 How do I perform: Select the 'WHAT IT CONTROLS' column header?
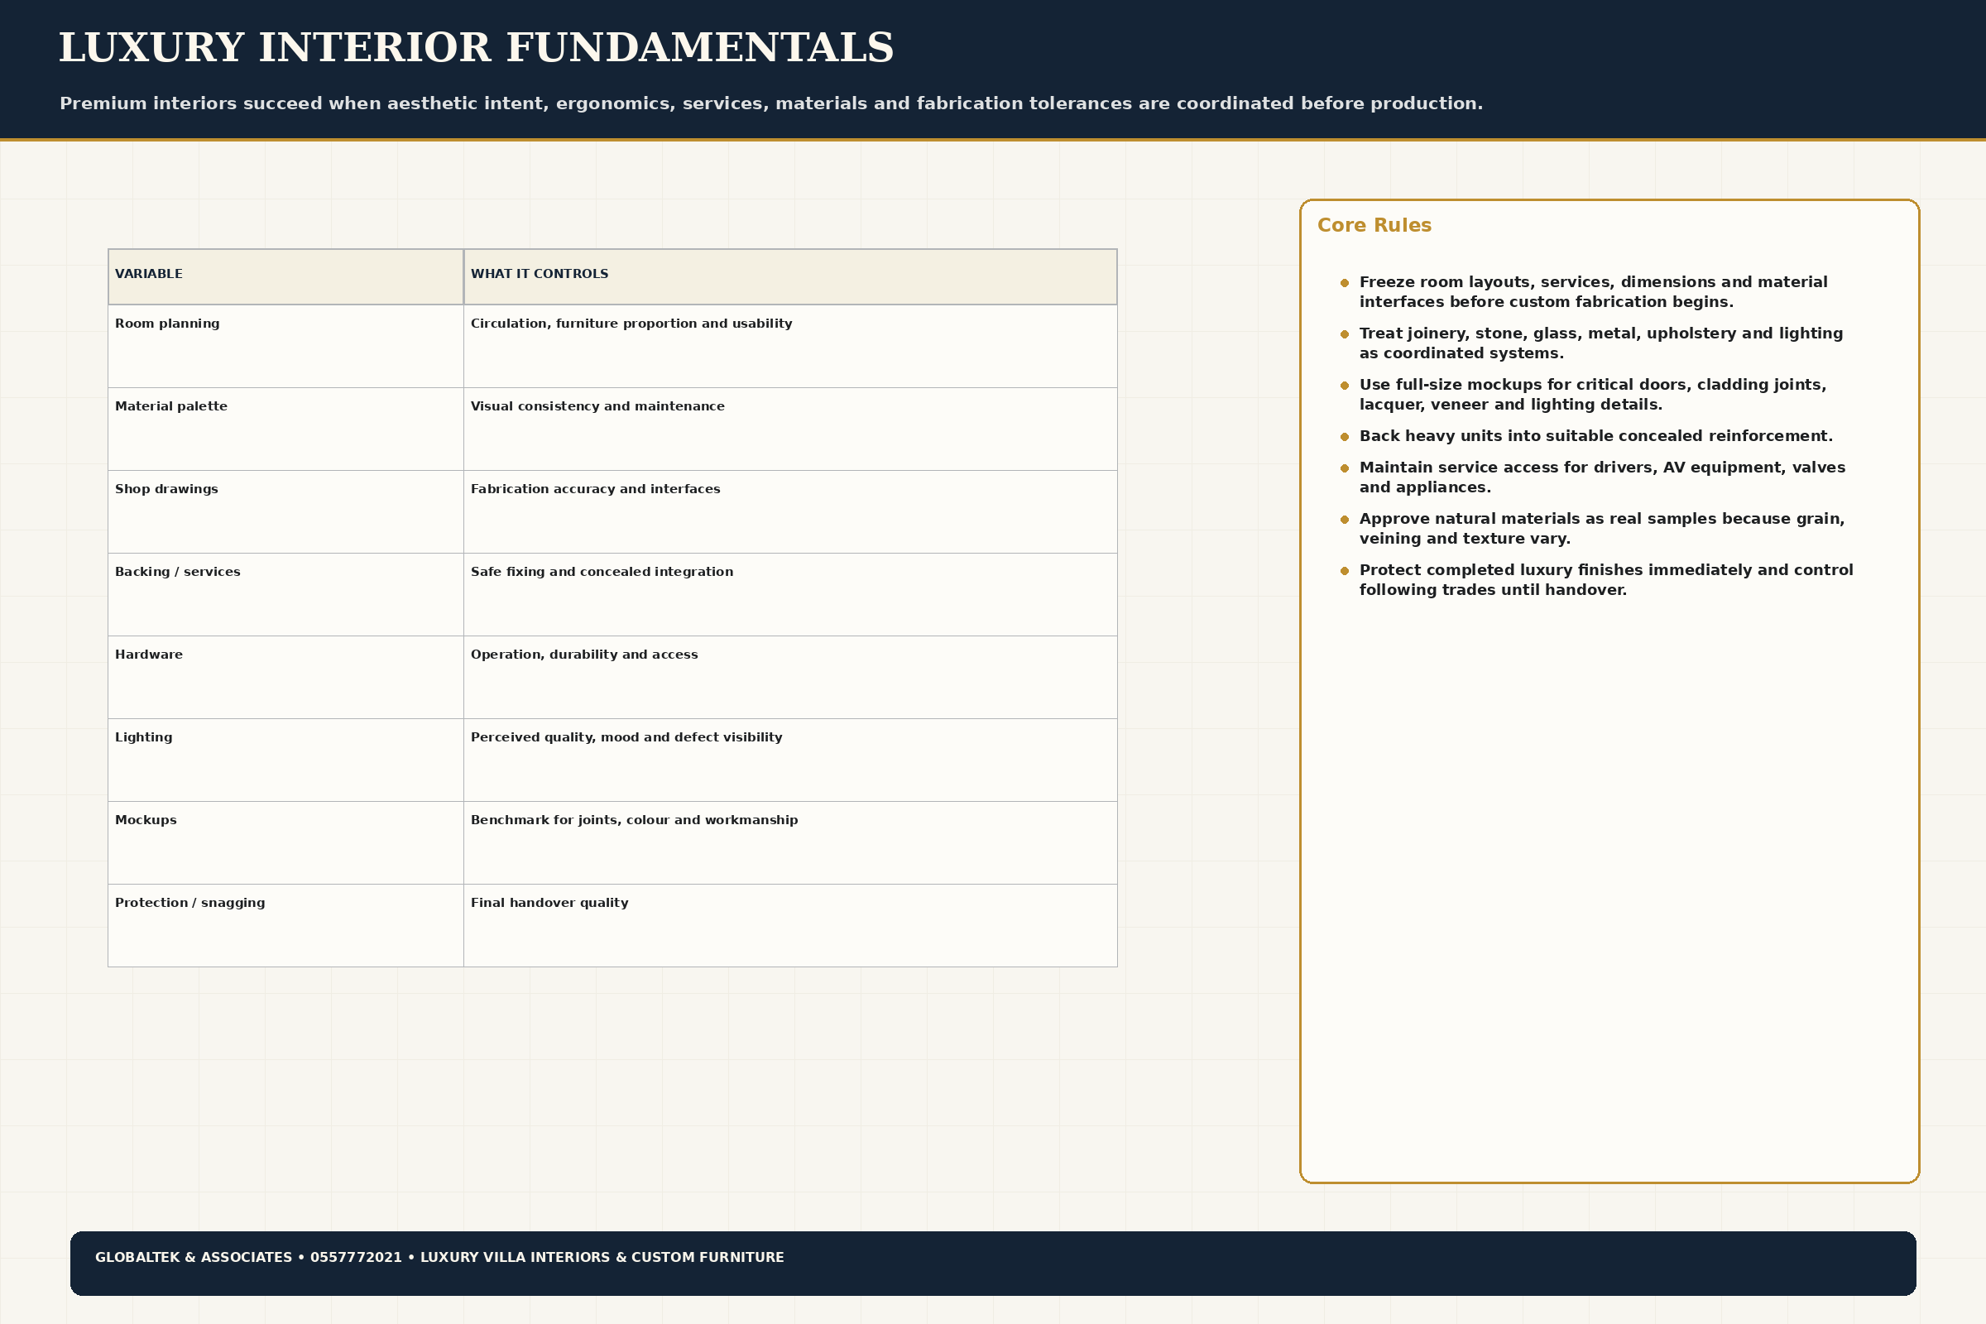(x=790, y=276)
